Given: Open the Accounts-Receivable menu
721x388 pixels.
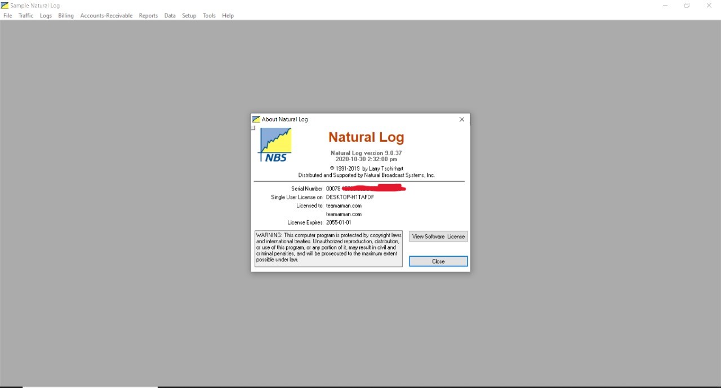Looking at the screenshot, I should [106, 16].
